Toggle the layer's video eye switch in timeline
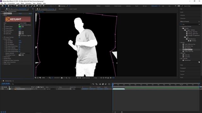Screen dimensions: 202x113 coord(1,89)
